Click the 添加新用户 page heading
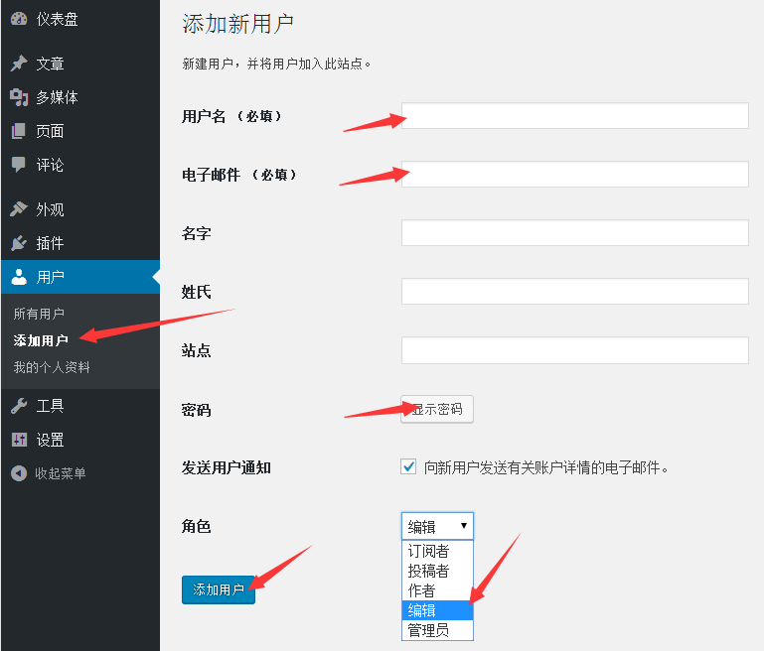This screenshot has width=764, height=651. (x=237, y=24)
